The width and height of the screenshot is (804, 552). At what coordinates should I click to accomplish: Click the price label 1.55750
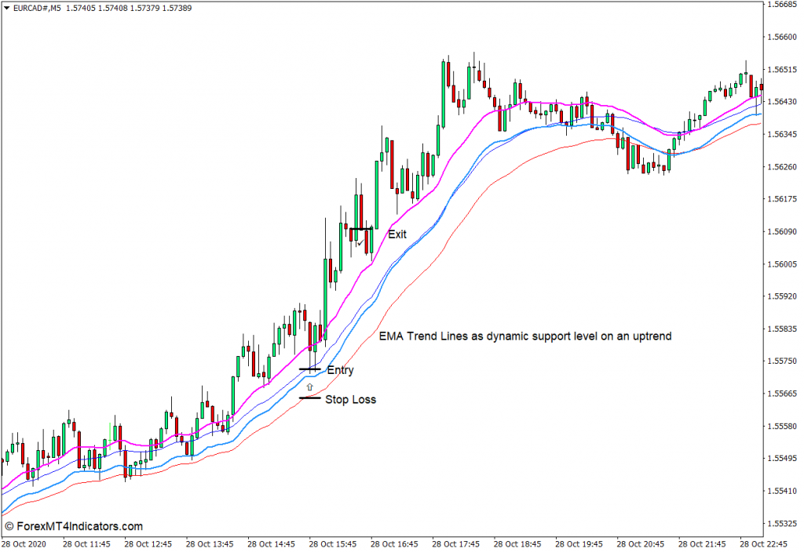coord(782,361)
